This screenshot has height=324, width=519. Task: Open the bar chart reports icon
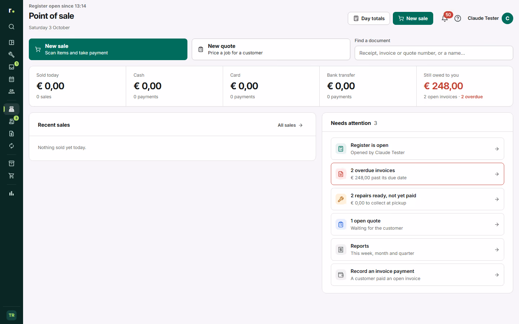click(12, 193)
